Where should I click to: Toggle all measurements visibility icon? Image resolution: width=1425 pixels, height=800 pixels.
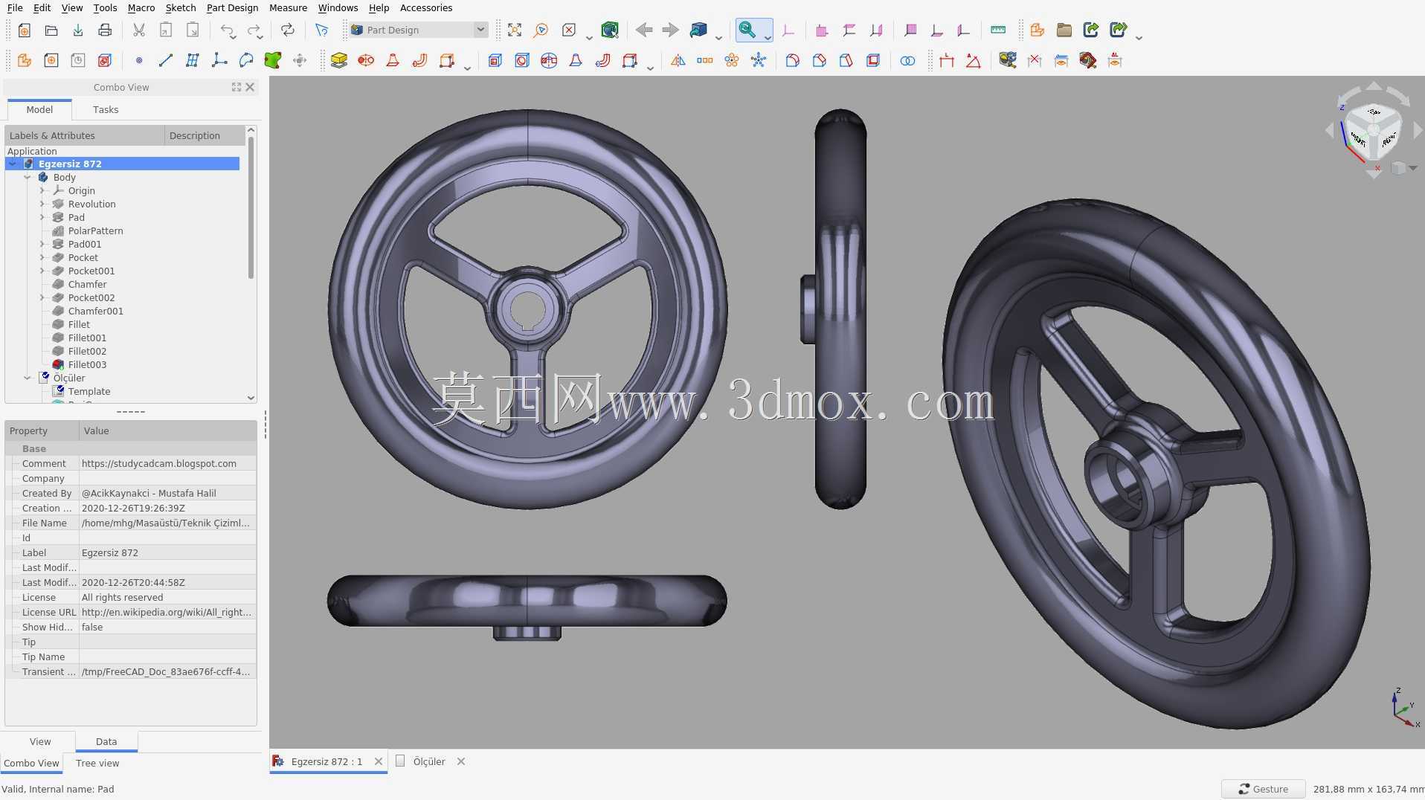click(1061, 60)
